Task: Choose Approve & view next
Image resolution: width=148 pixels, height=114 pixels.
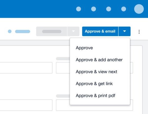Action: tap(96, 72)
